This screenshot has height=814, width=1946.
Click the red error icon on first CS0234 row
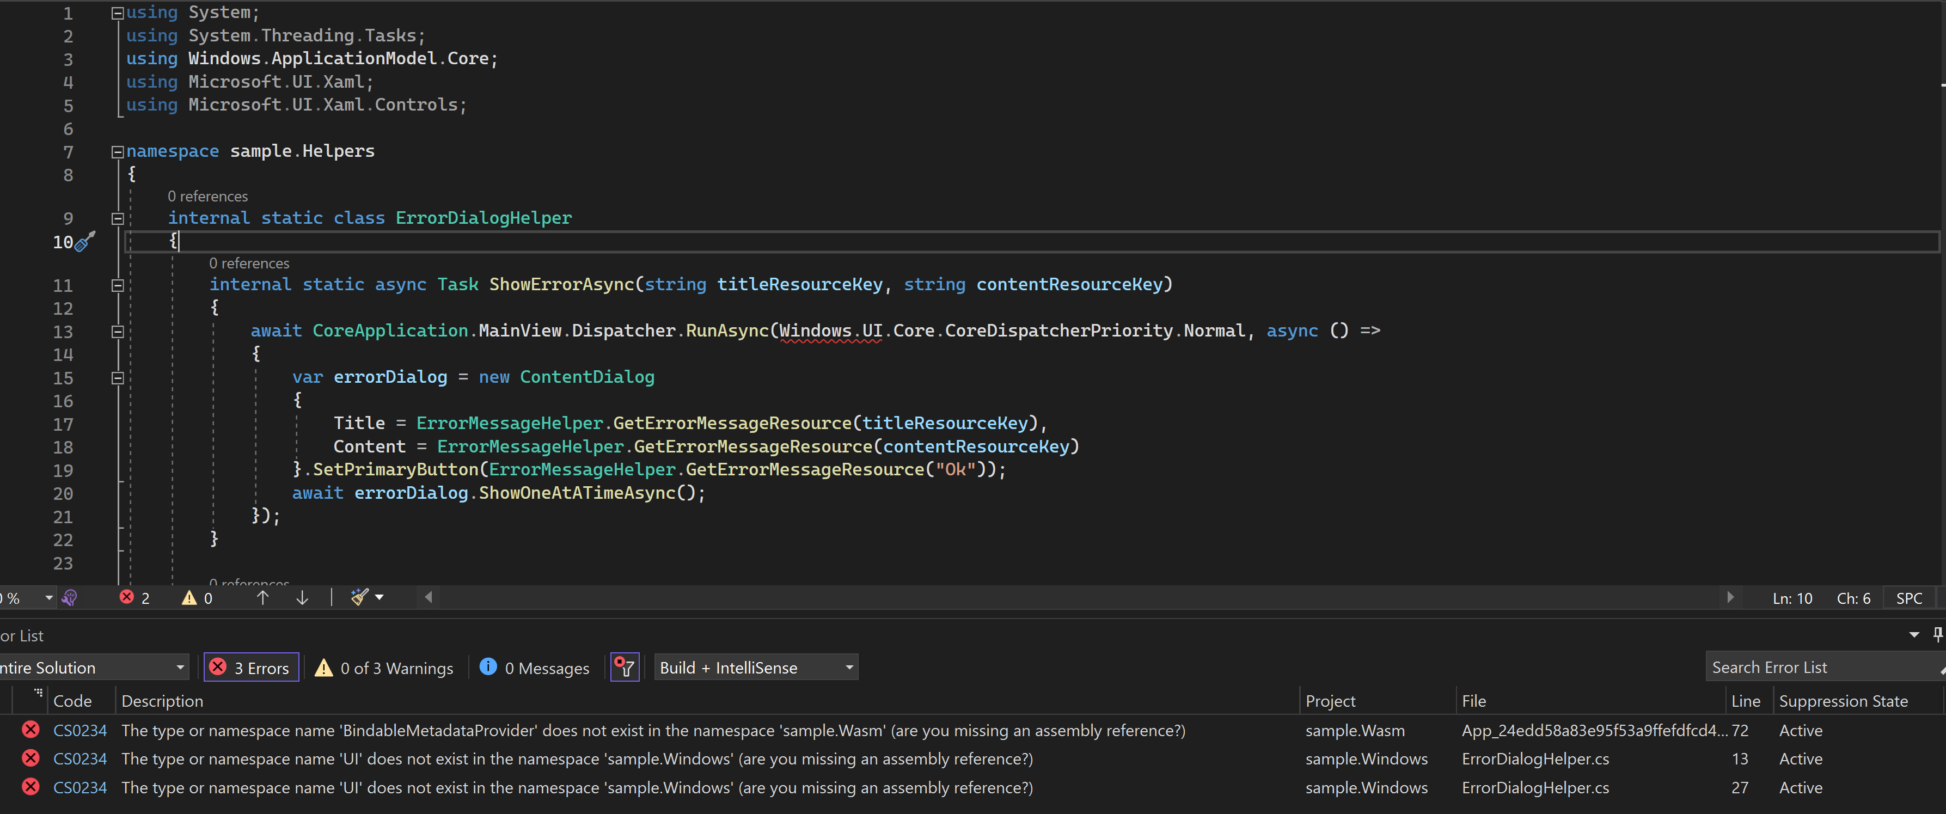(30, 730)
